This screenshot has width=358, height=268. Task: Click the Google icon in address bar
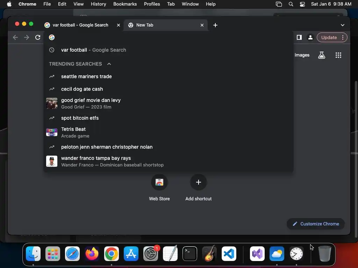tap(52, 37)
